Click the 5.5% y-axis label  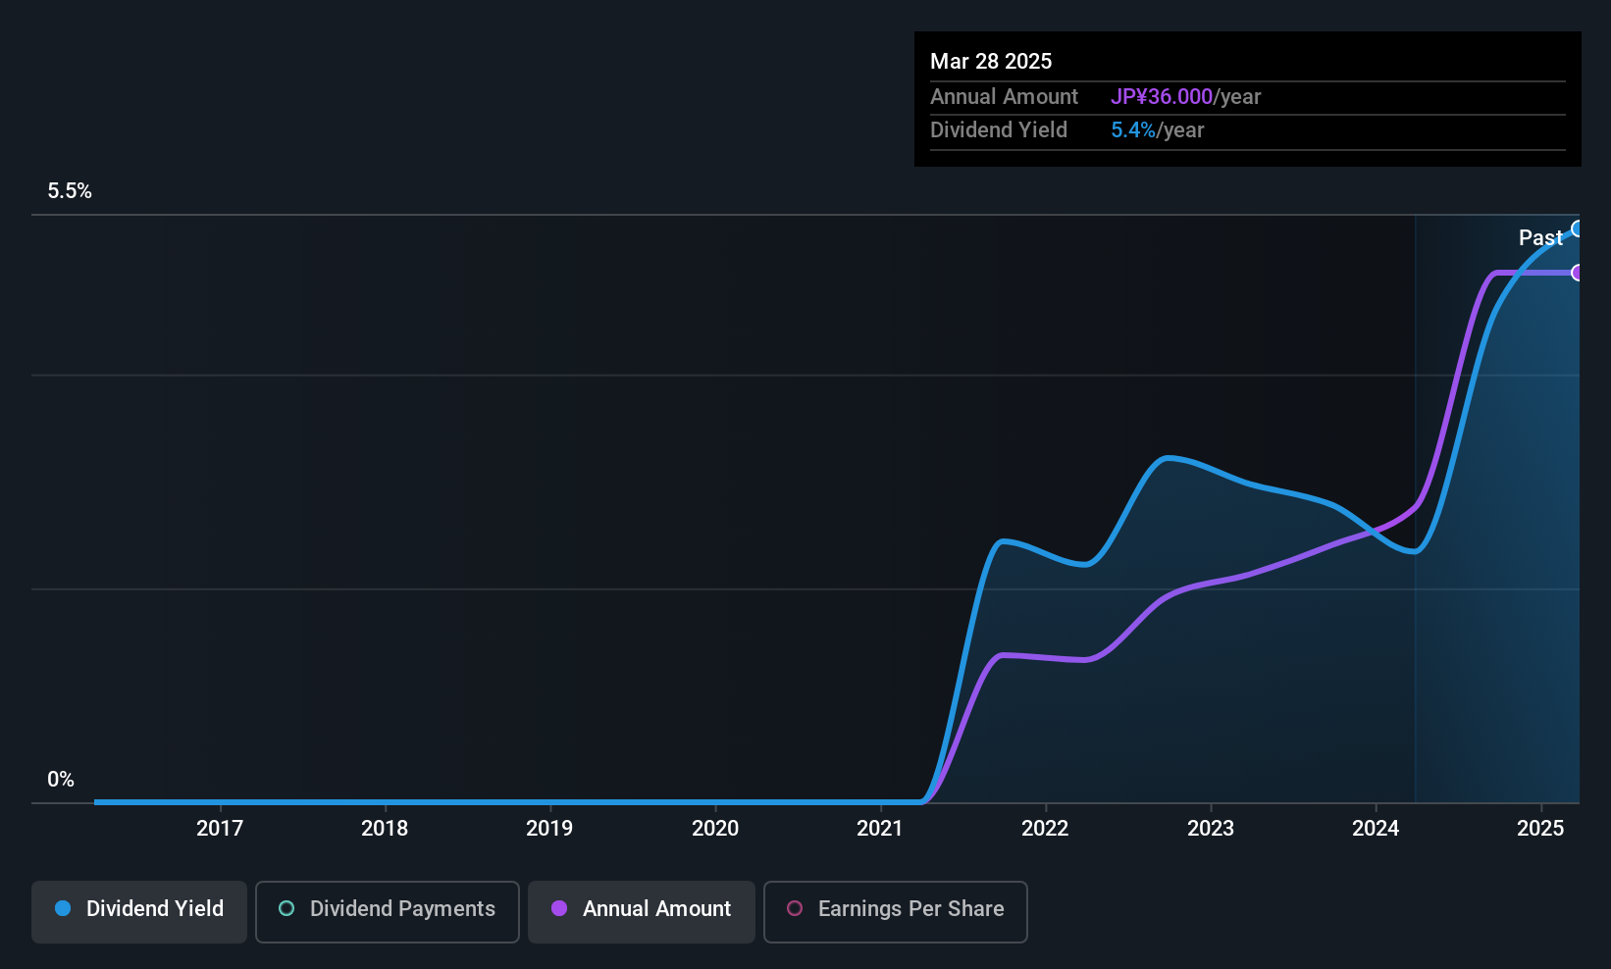pyautogui.click(x=70, y=191)
